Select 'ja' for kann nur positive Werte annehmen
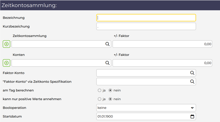220x122 pixels. pyautogui.click(x=99, y=99)
